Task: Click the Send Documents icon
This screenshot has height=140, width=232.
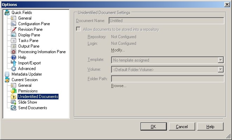Action: [x=14, y=108]
